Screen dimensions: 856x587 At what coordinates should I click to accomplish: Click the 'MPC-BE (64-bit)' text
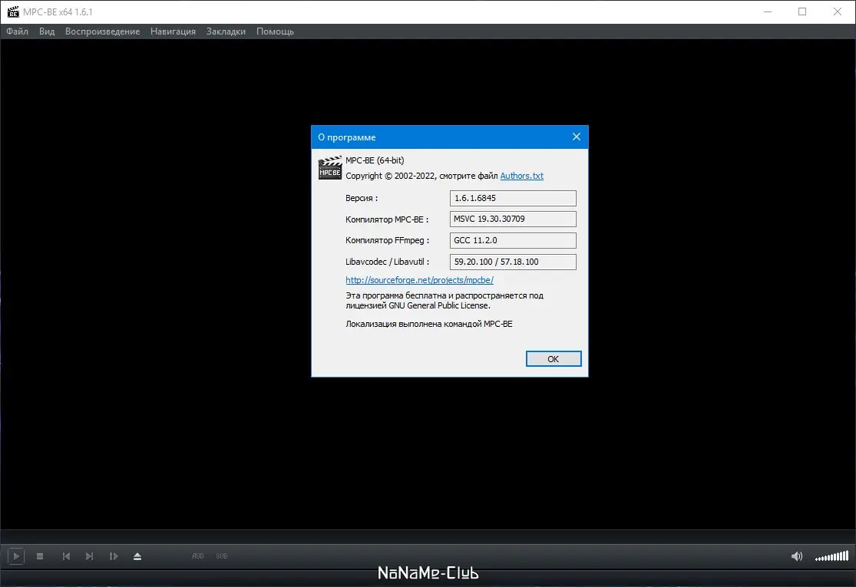point(375,160)
